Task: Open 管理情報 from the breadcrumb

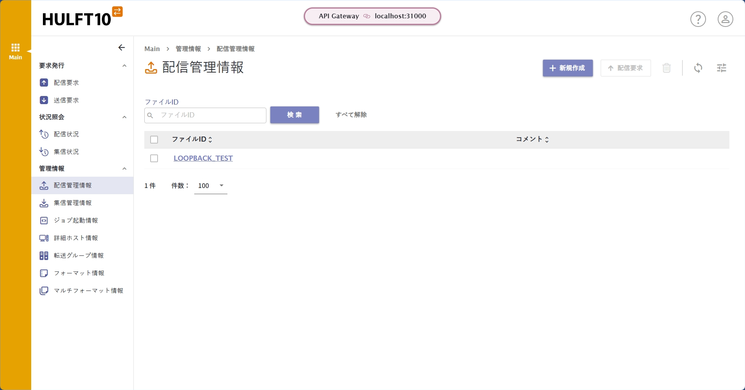Action: click(x=187, y=49)
